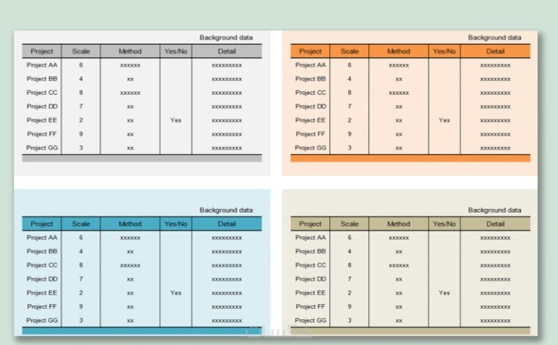The height and width of the screenshot is (345, 558).
Task: Click Yes/No header in the blue table
Action: [176, 224]
